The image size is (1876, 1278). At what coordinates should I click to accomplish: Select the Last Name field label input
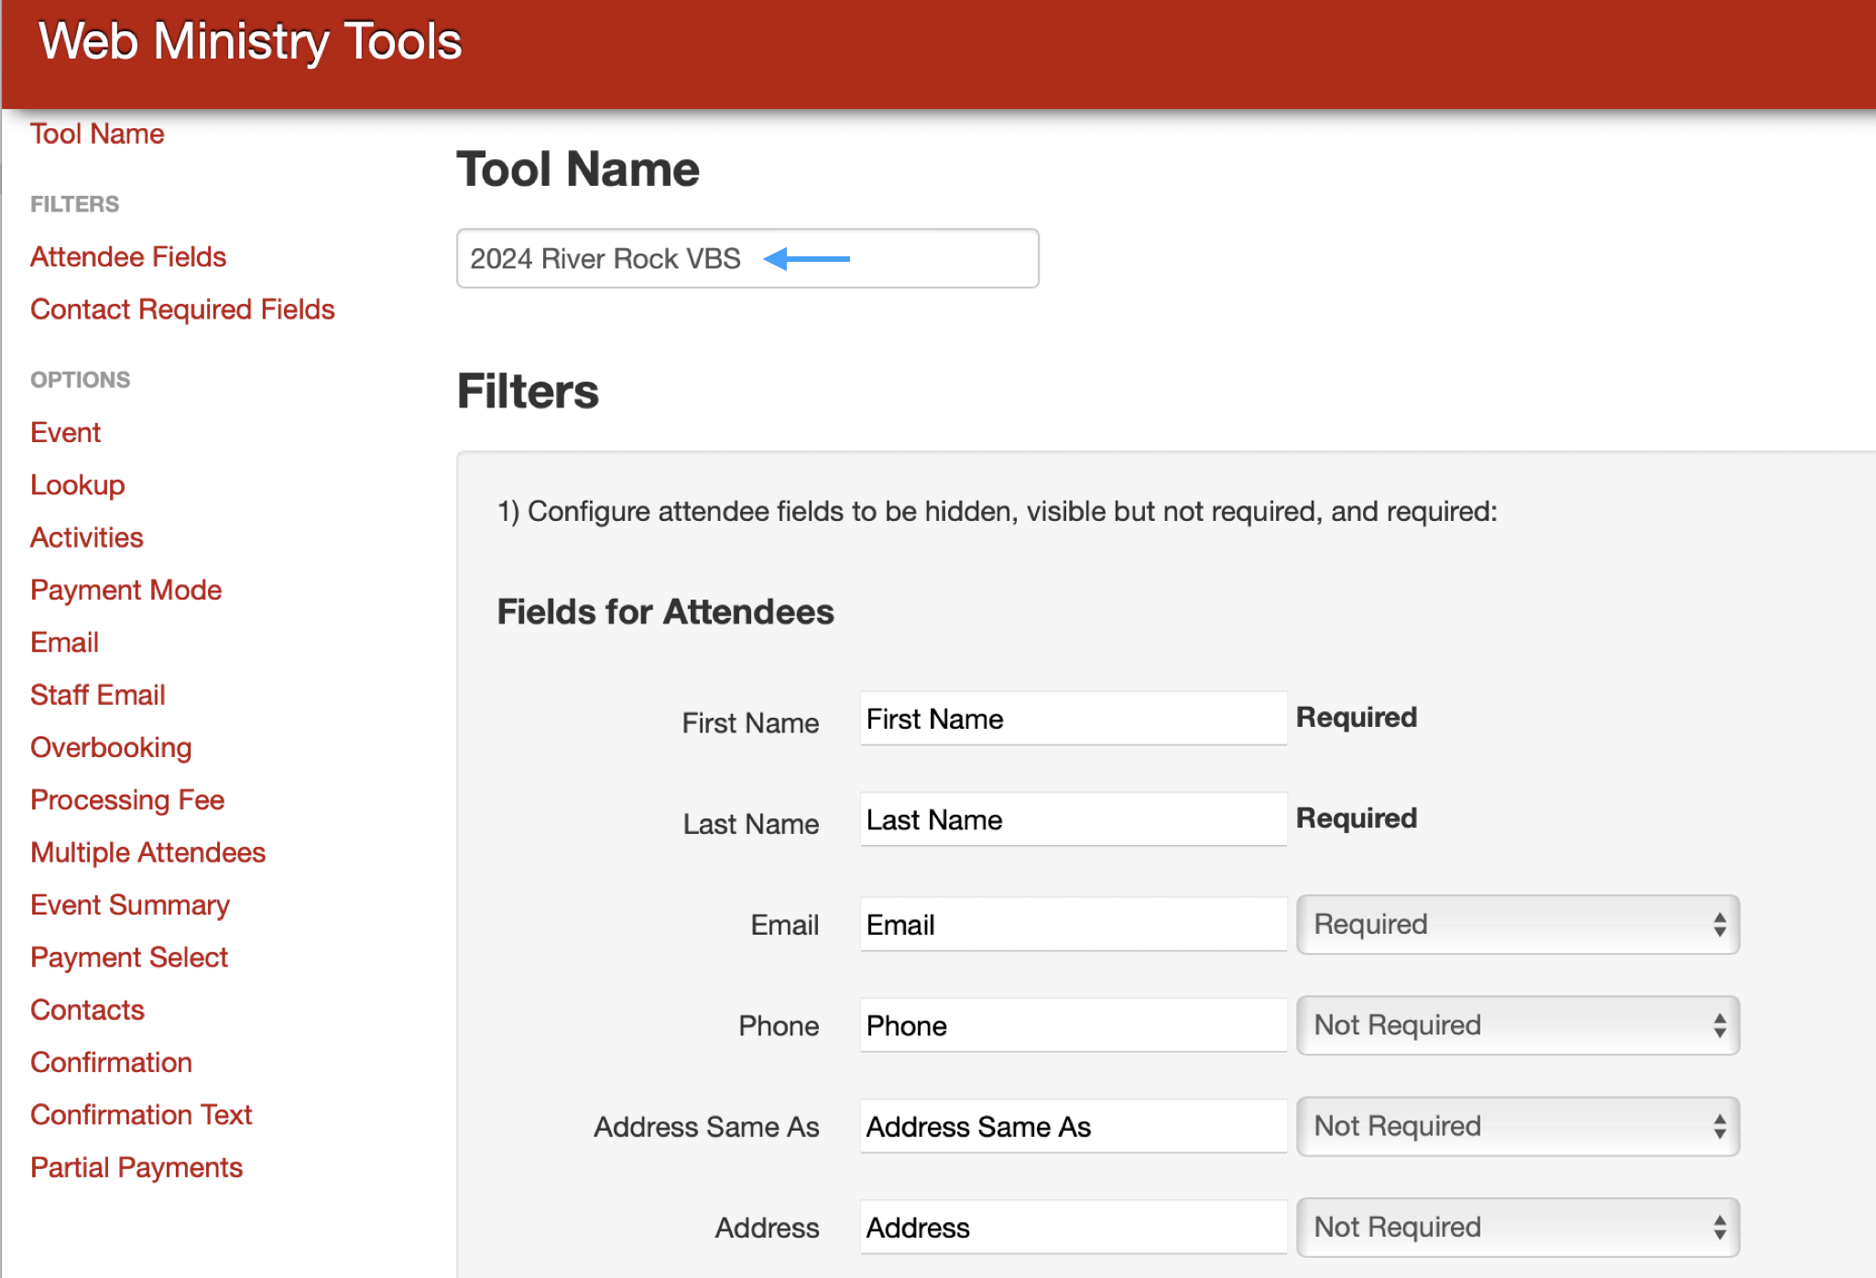point(1073,819)
